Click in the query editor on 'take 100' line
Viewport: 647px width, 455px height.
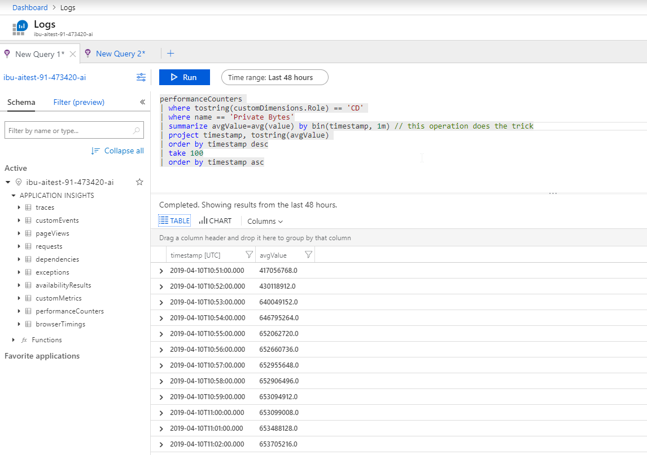click(186, 153)
